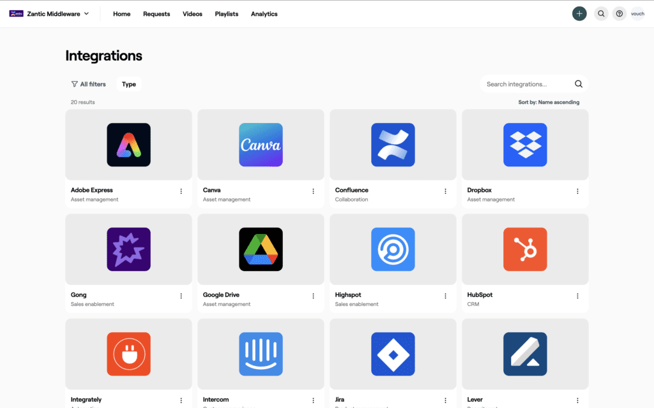654x408 pixels.
Task: Click the Confluence logo icon
Action: 393,145
